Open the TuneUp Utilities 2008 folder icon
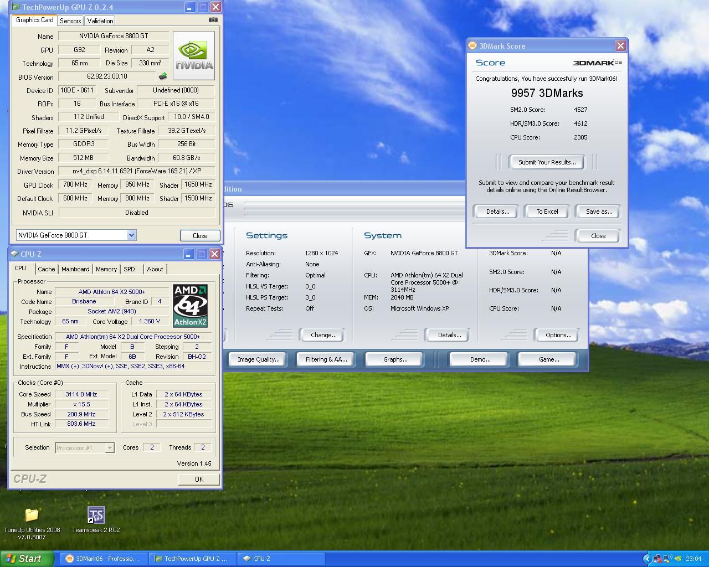 pyautogui.click(x=32, y=515)
